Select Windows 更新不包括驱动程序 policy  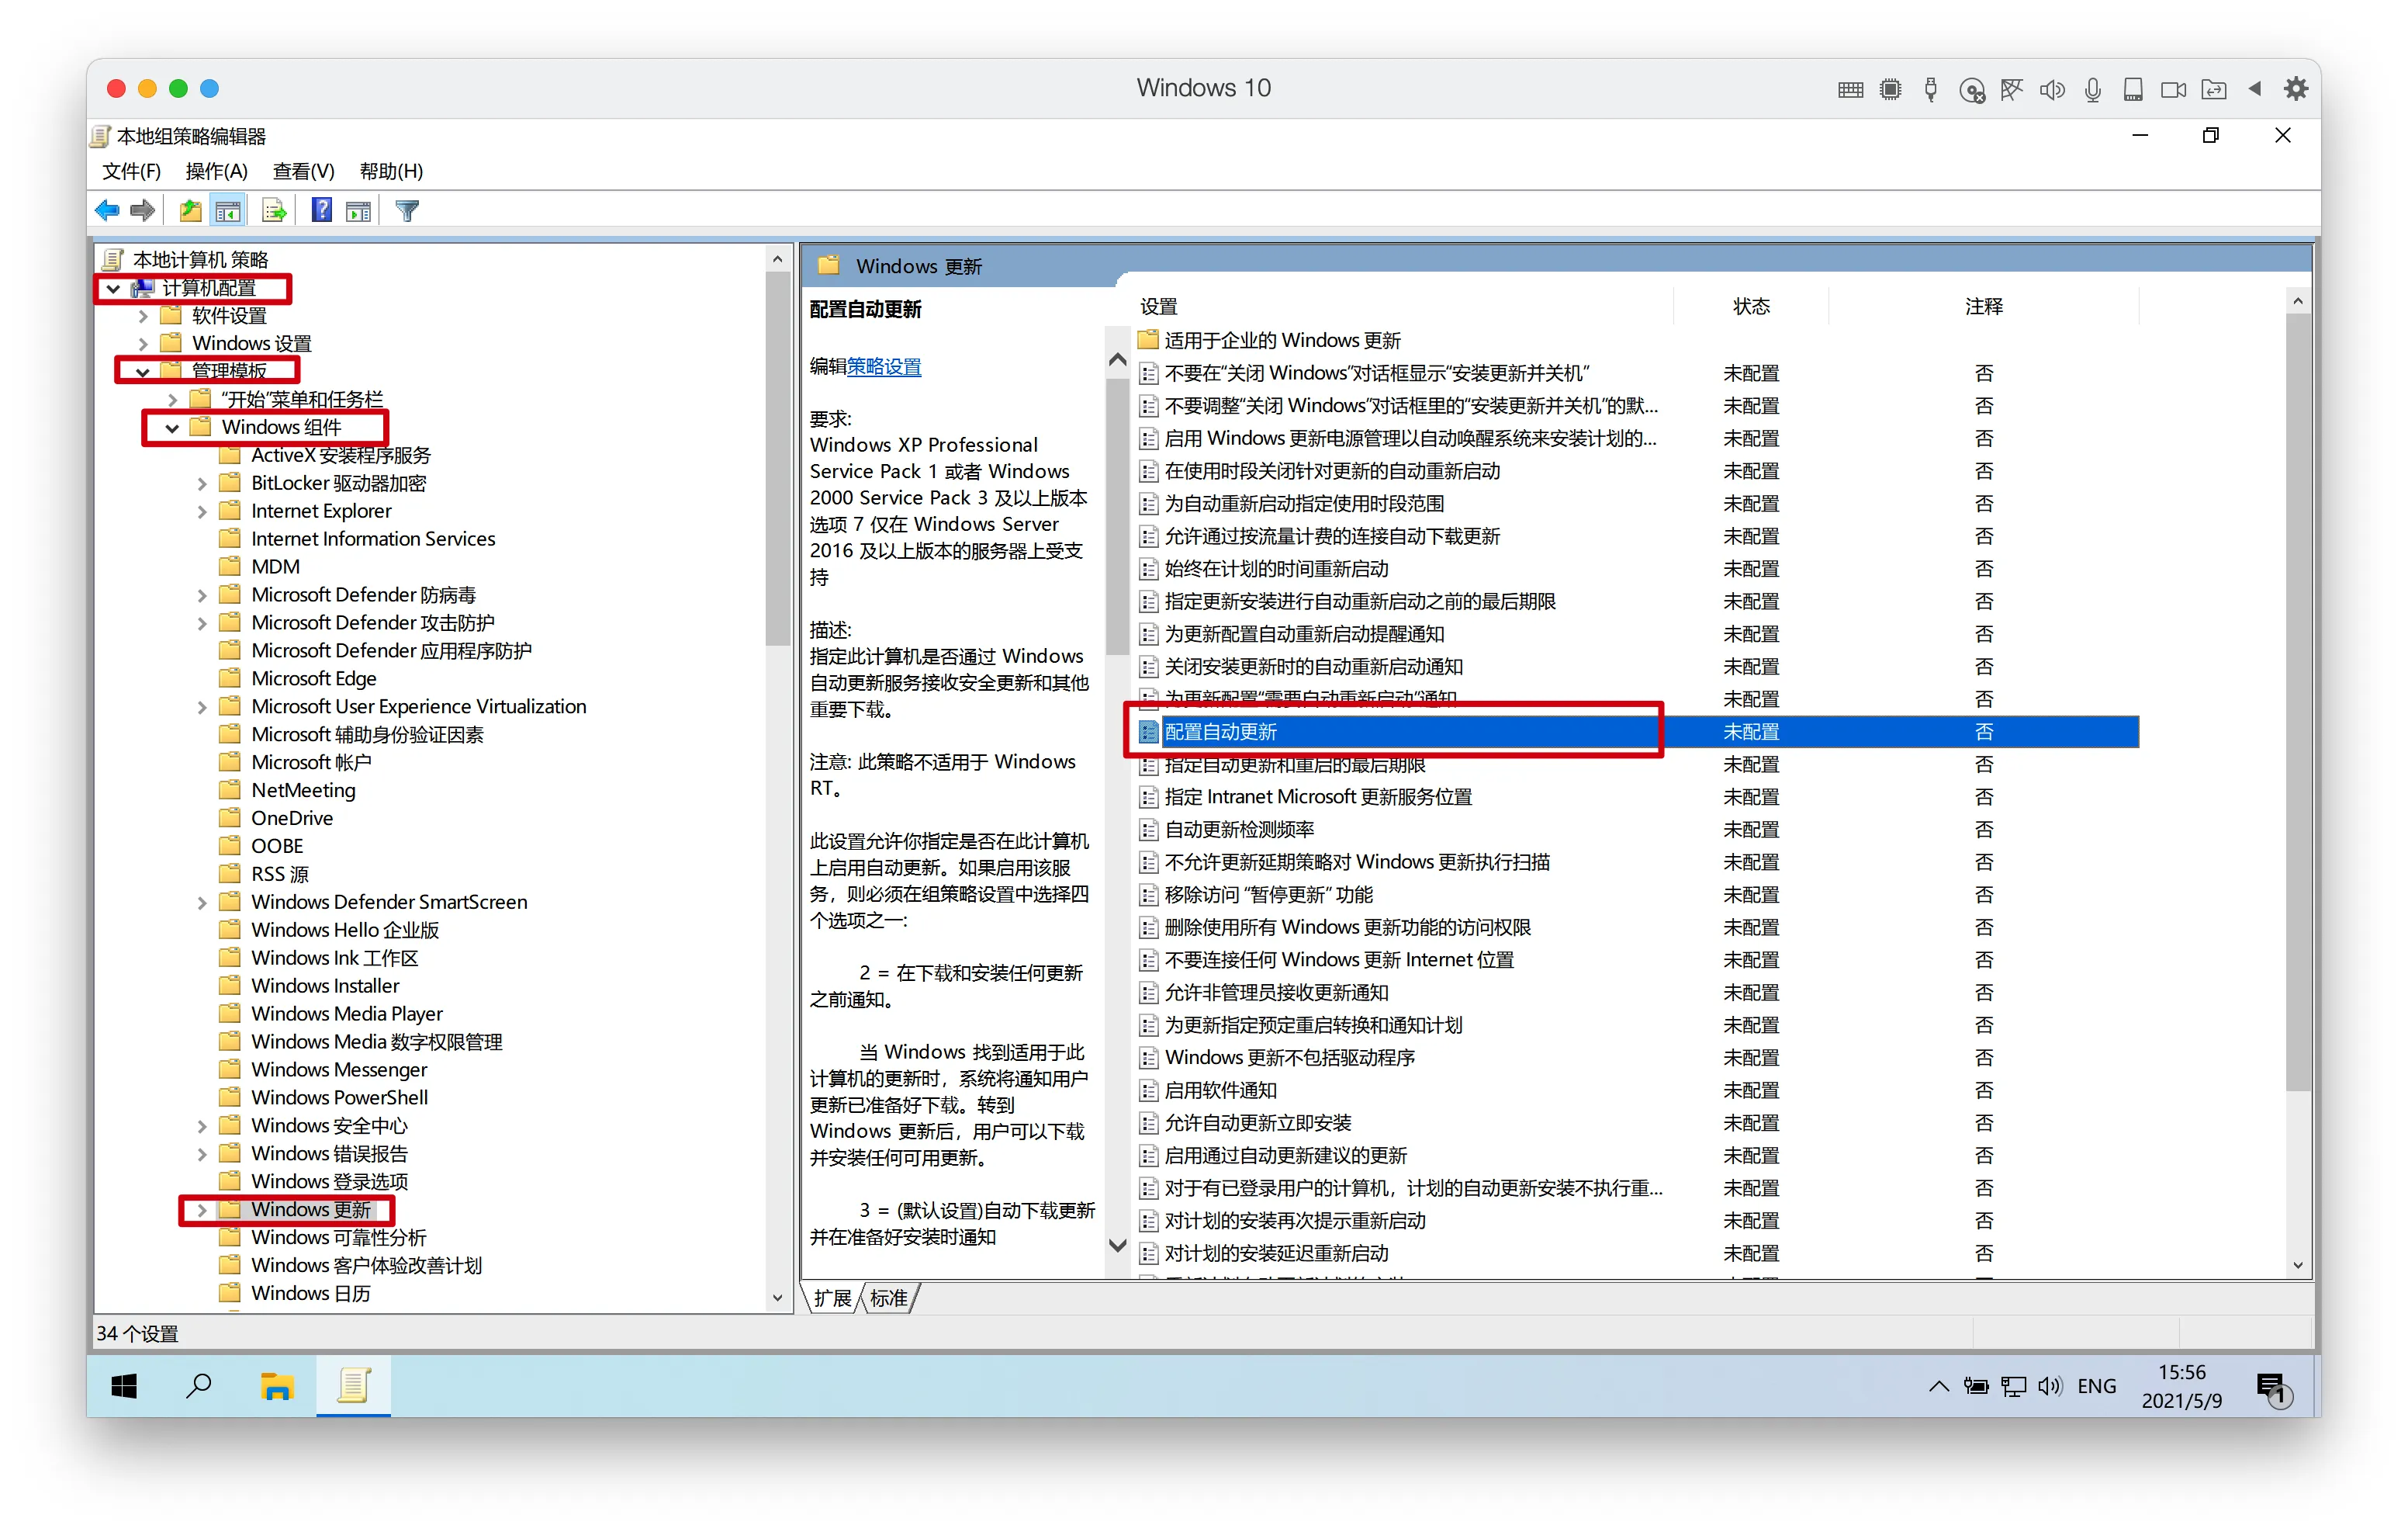point(1289,1059)
